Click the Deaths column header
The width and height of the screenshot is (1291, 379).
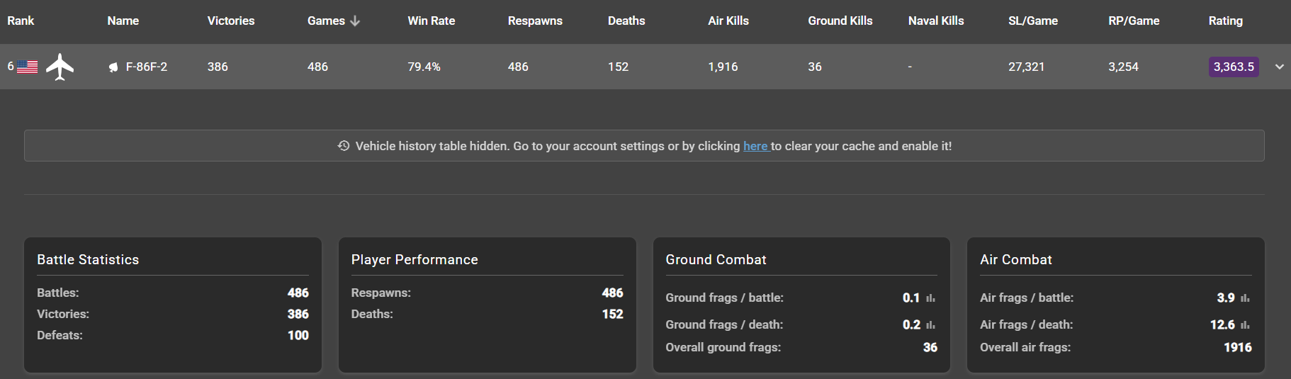pos(626,21)
